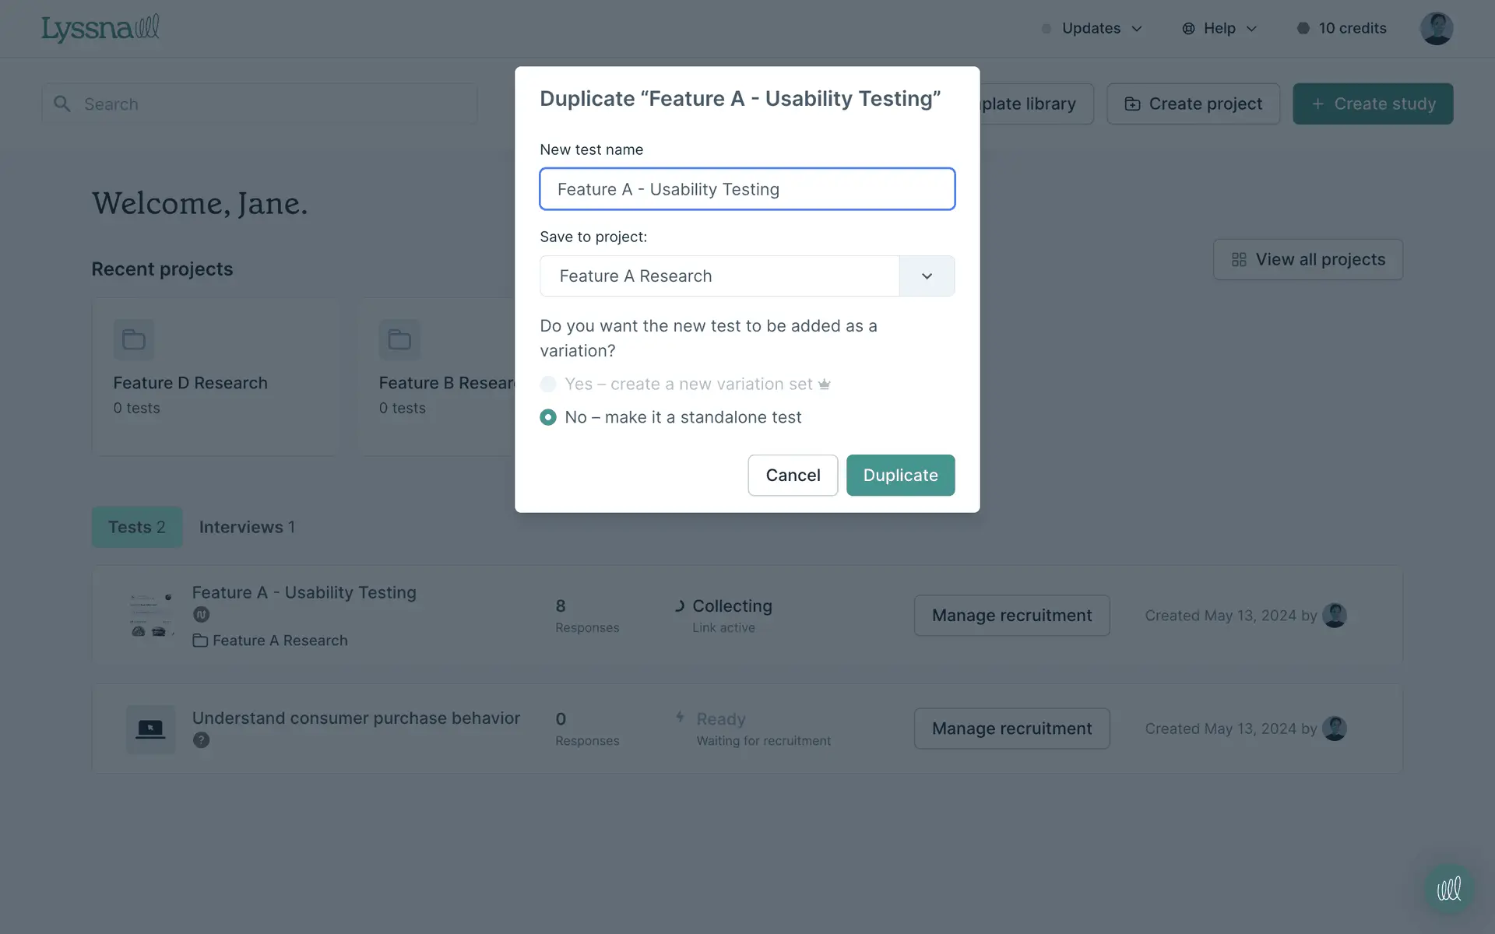Viewport: 1495px width, 934px height.
Task: Click the New test name field
Action: tap(747, 189)
